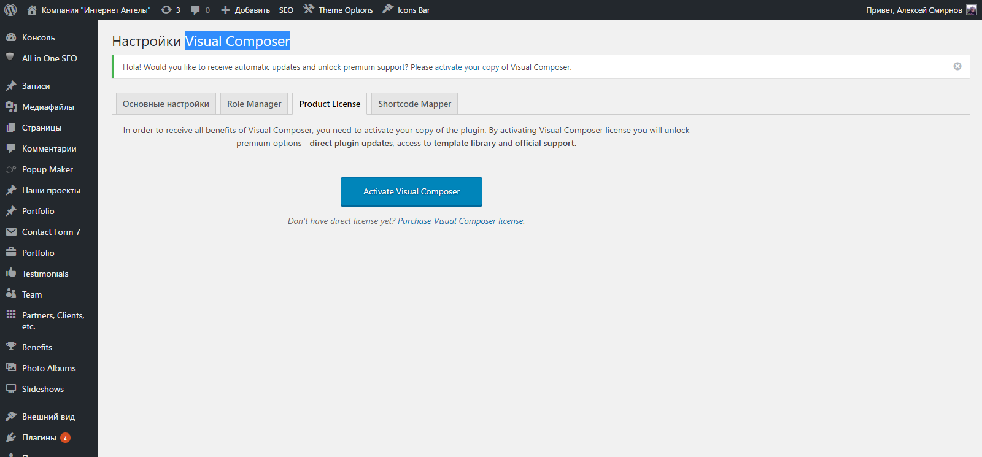Open the Привет, Алексей Смирнов account menu

(914, 10)
